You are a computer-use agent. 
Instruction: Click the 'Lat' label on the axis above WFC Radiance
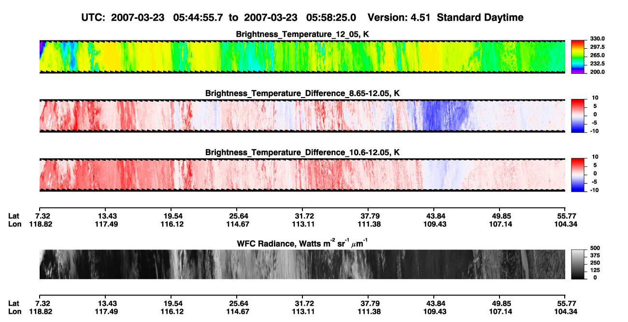pyautogui.click(x=14, y=216)
